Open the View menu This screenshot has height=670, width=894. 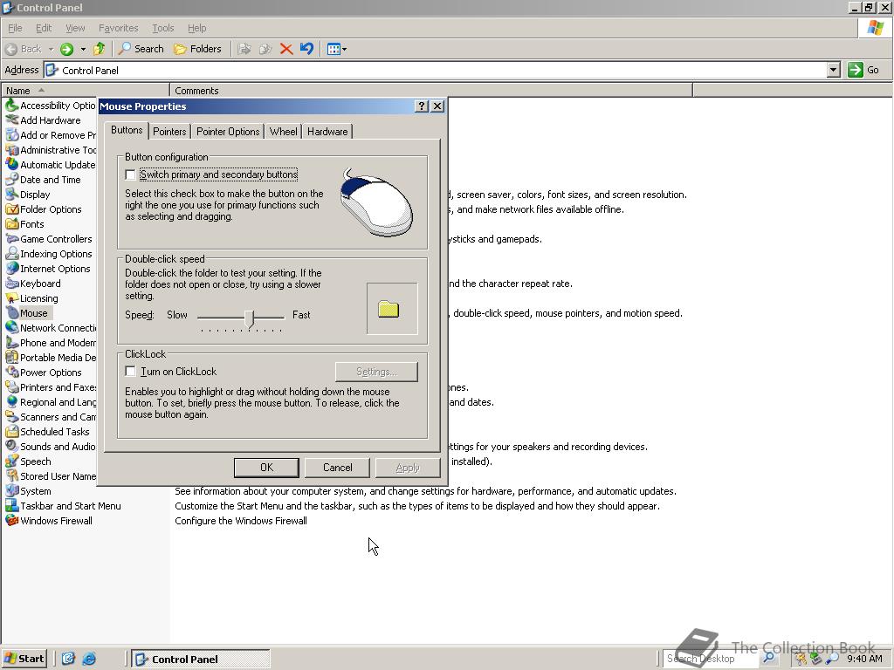[x=75, y=28]
